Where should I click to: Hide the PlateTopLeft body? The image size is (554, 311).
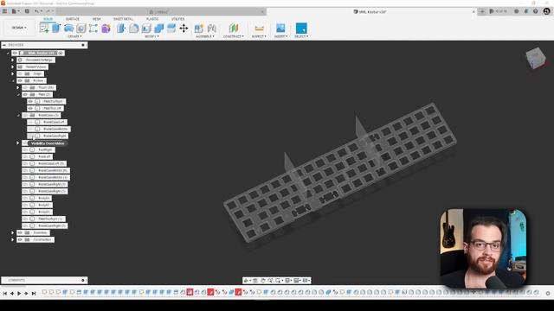(x=31, y=108)
